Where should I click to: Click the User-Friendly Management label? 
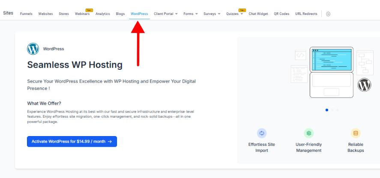[x=309, y=148]
